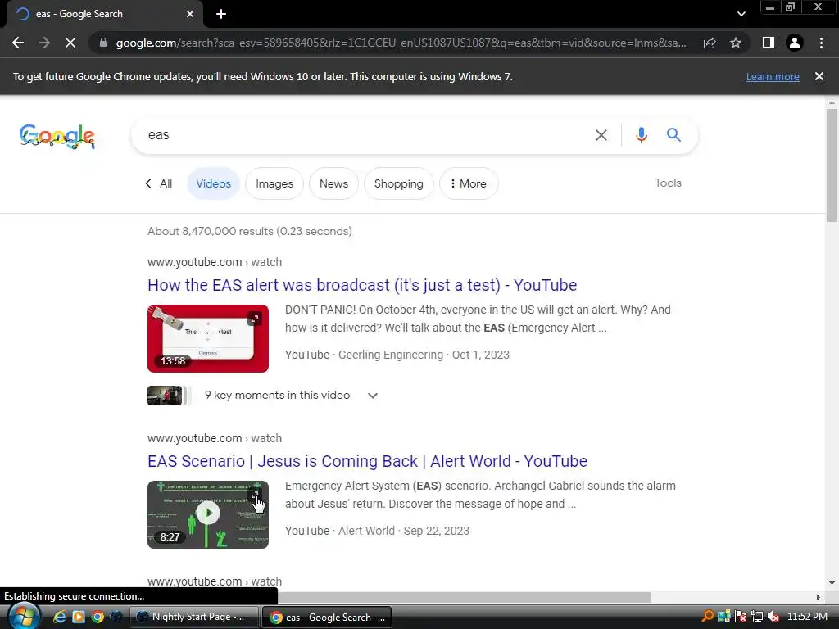Click the EAS alert thumbnail preview expand icon

(x=255, y=319)
